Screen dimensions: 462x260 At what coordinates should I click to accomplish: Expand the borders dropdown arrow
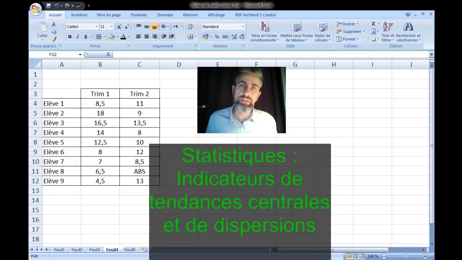pyautogui.click(x=104, y=37)
